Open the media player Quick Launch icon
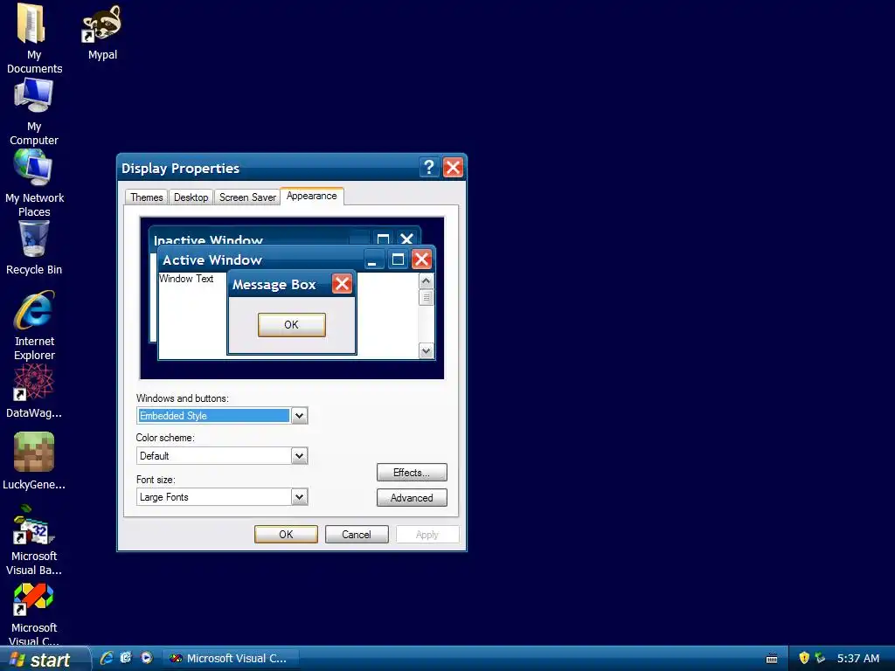 (147, 658)
